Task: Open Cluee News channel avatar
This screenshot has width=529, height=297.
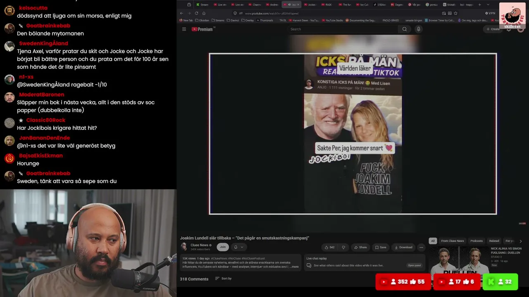Action: coord(184,247)
